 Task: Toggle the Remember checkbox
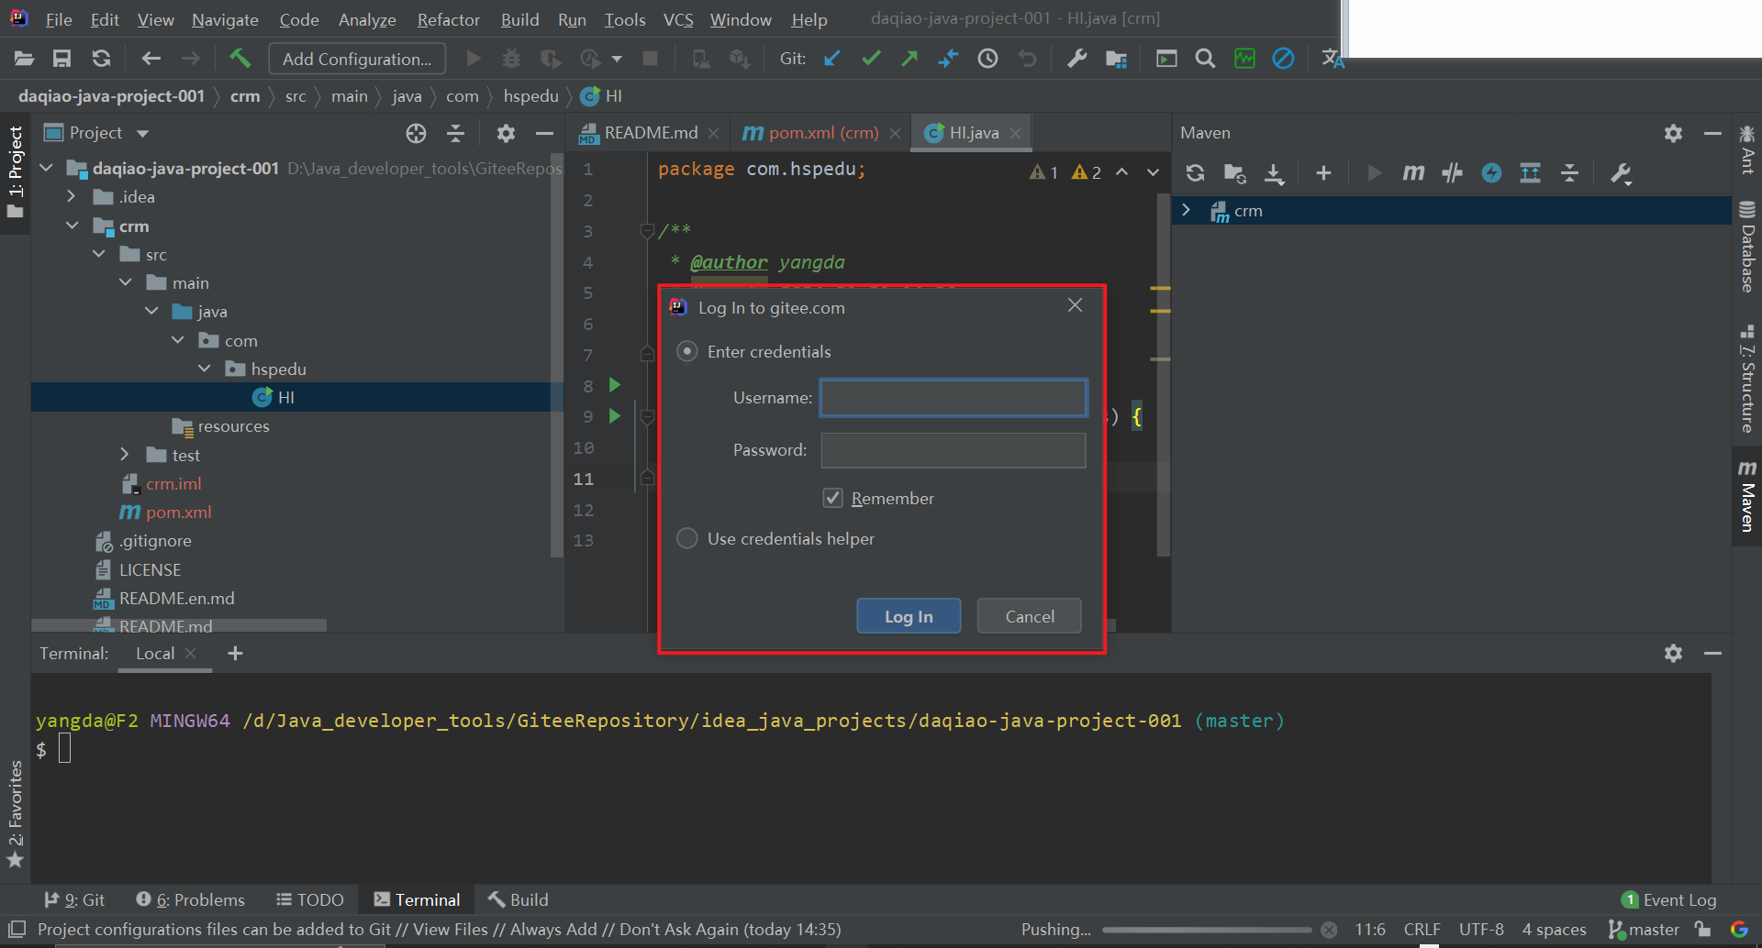[832, 498]
